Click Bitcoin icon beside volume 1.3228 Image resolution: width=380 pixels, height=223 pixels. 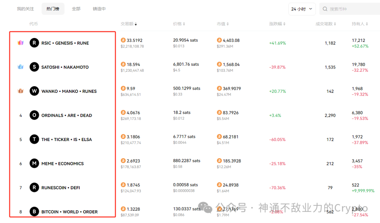(x=123, y=209)
